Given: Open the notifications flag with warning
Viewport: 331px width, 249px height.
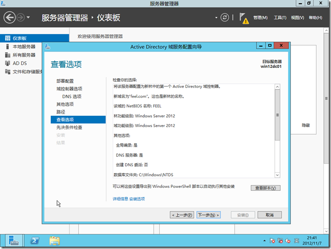Looking at the screenshot, I should [244, 18].
